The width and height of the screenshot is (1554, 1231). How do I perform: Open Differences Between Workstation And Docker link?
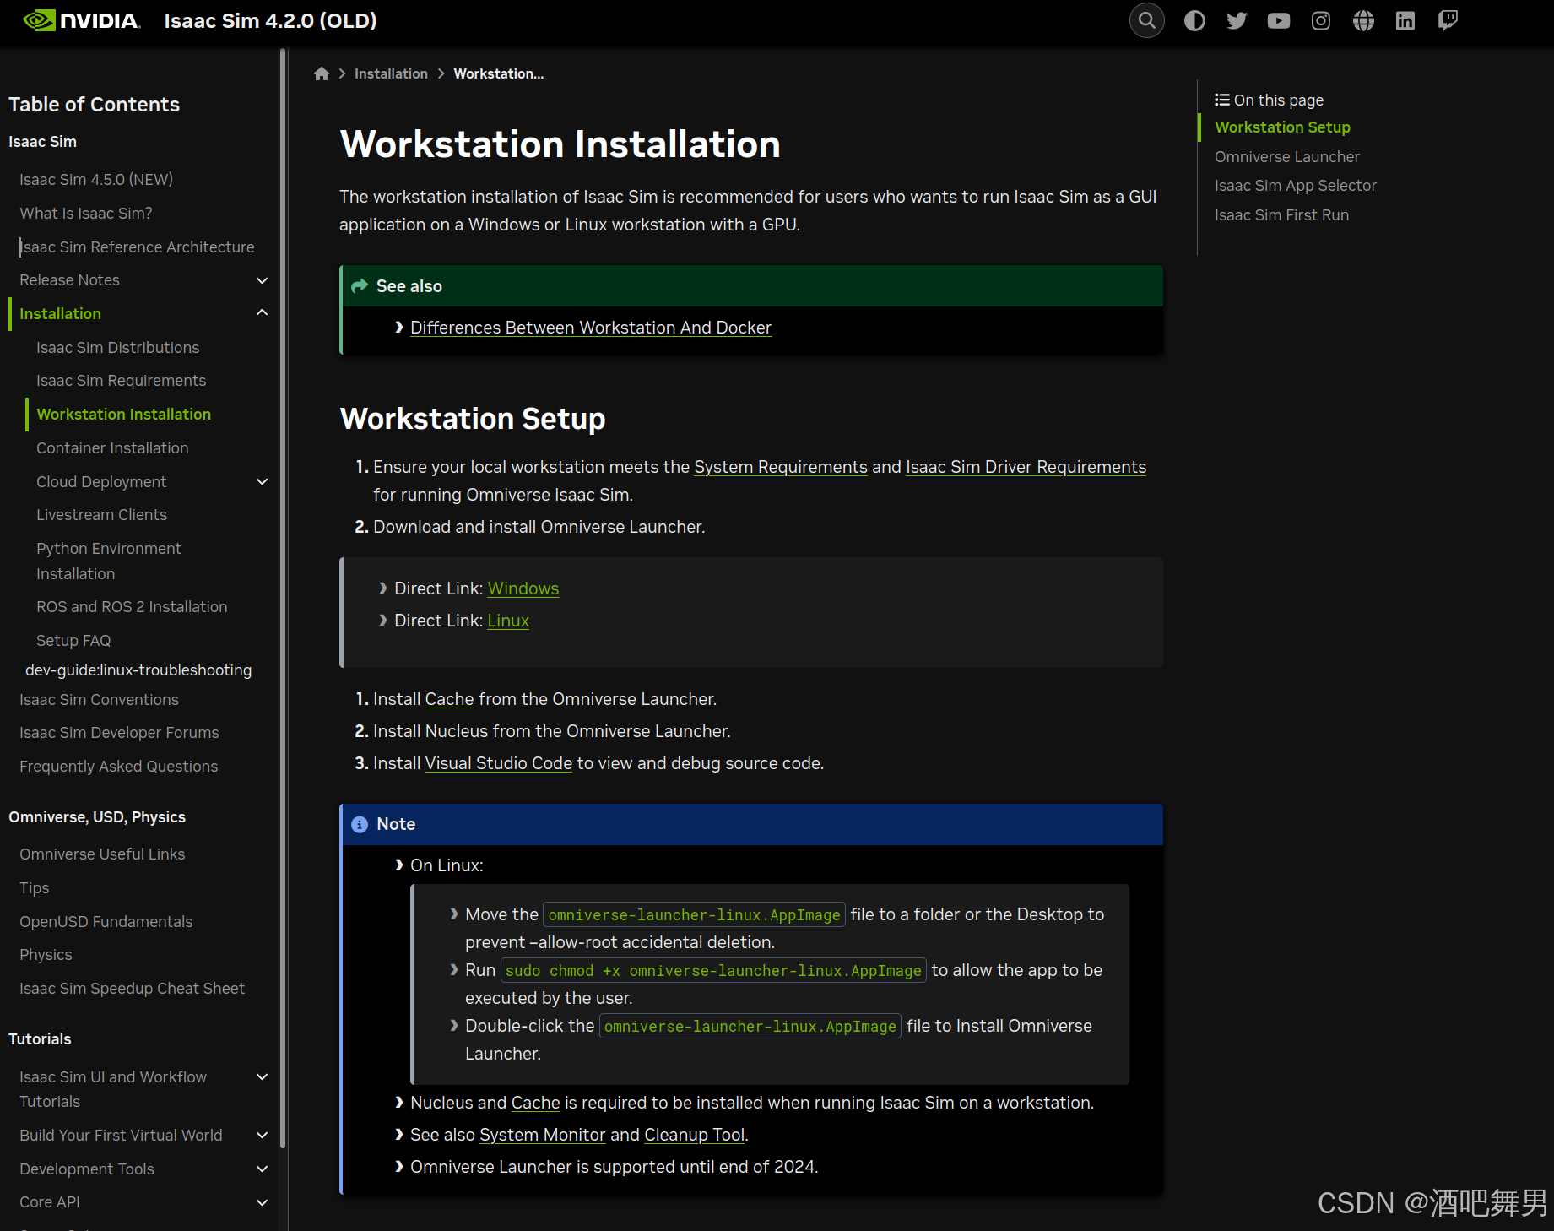pos(591,328)
